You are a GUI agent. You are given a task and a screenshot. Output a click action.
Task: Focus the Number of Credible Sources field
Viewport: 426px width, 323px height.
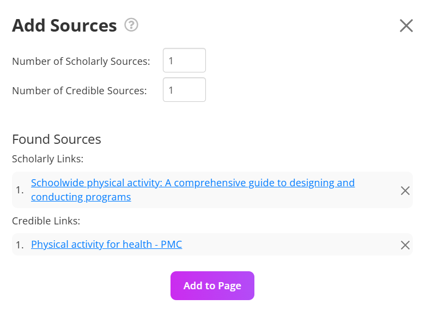(184, 90)
